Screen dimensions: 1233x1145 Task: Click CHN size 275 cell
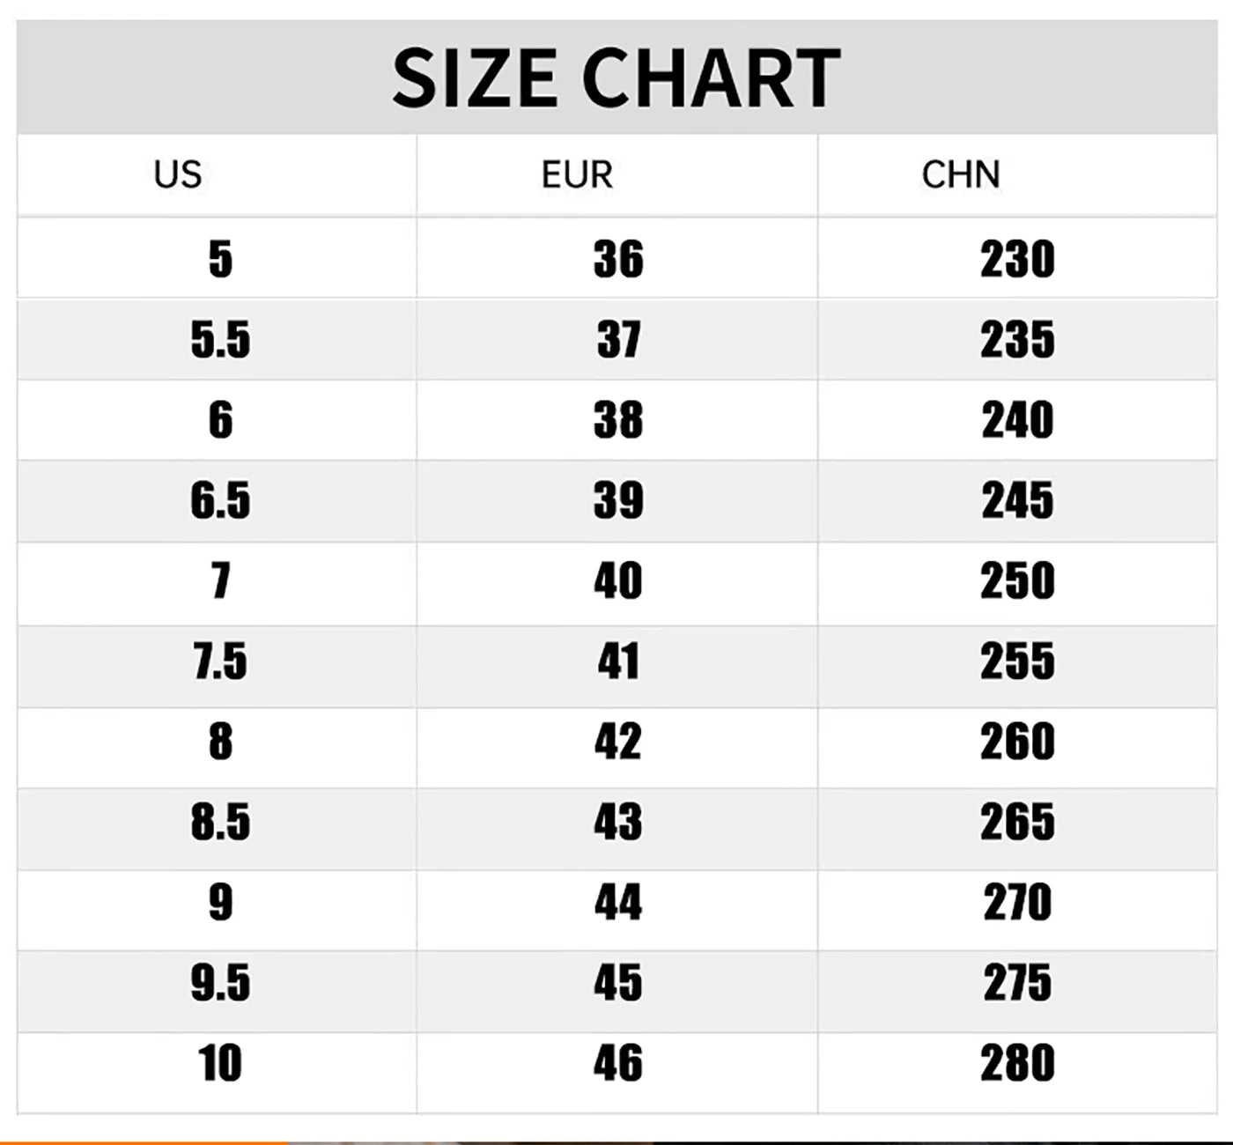pos(1017,983)
